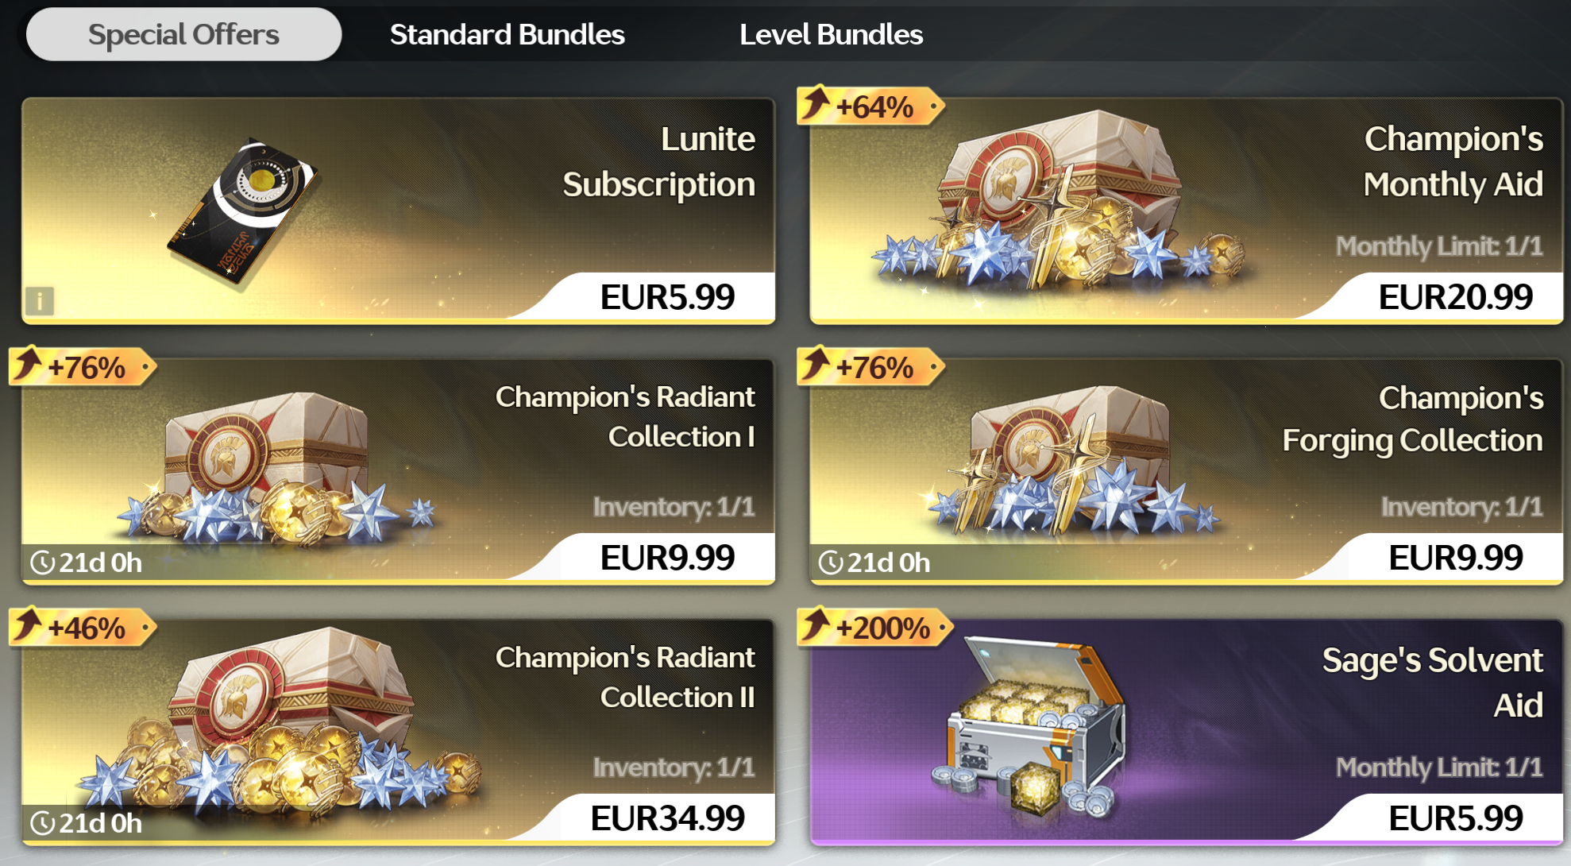Purchase Champion's Forging Collection EUR9.99
Image resolution: width=1571 pixels, height=866 pixels.
pyautogui.click(x=1455, y=558)
